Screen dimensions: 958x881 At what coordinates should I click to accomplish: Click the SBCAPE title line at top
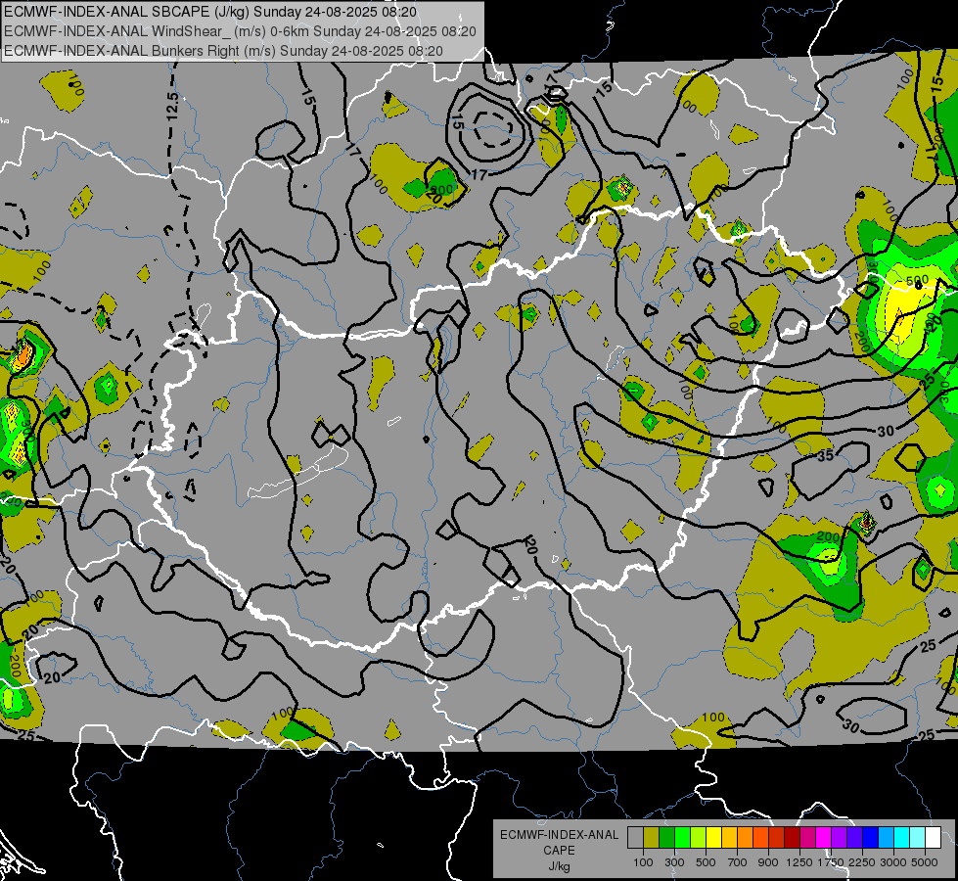pos(210,12)
